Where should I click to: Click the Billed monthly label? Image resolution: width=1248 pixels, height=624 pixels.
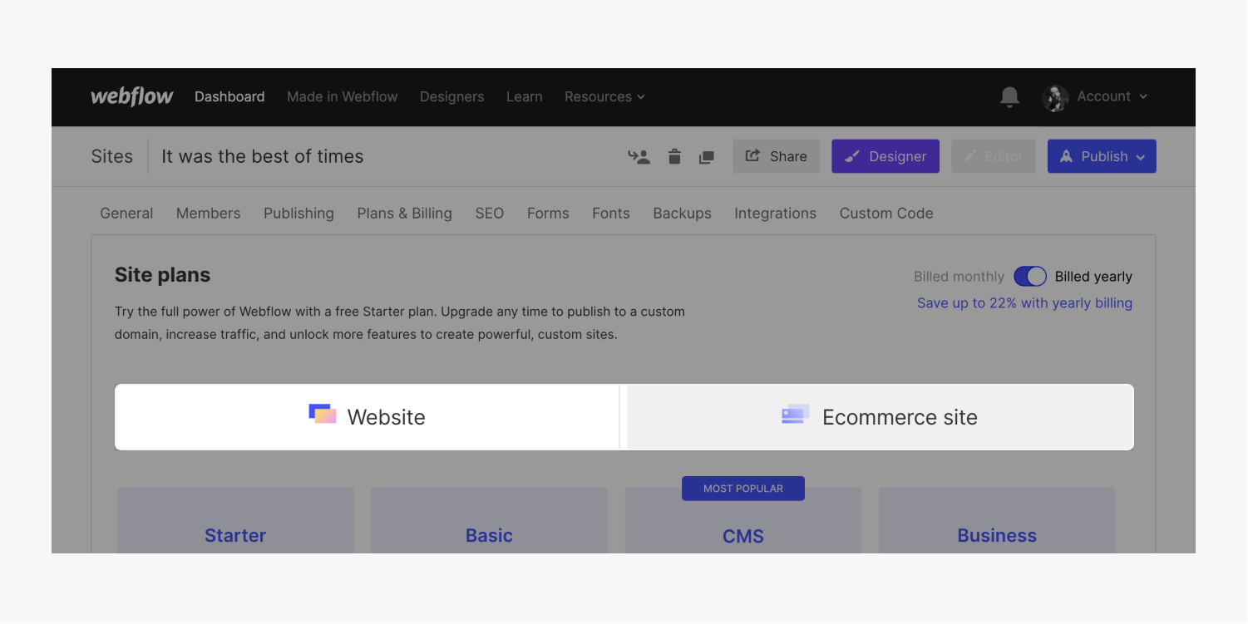959,277
